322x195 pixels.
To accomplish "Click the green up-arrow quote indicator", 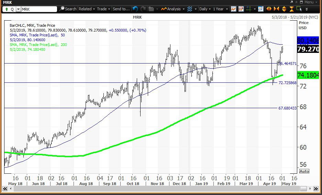I will (7, 9).
